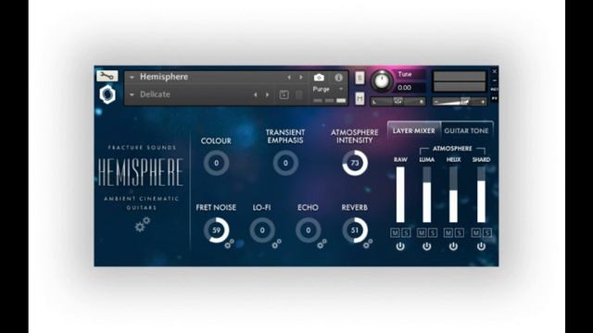Open the Purge dropdown menu
This screenshot has width=593, height=333.
click(x=328, y=89)
